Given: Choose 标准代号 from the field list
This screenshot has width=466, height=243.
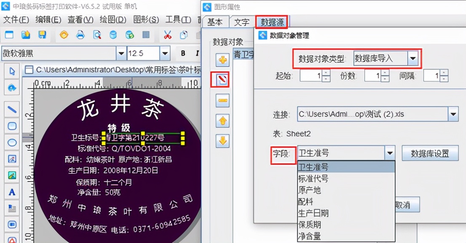Looking at the screenshot, I should (346, 178).
